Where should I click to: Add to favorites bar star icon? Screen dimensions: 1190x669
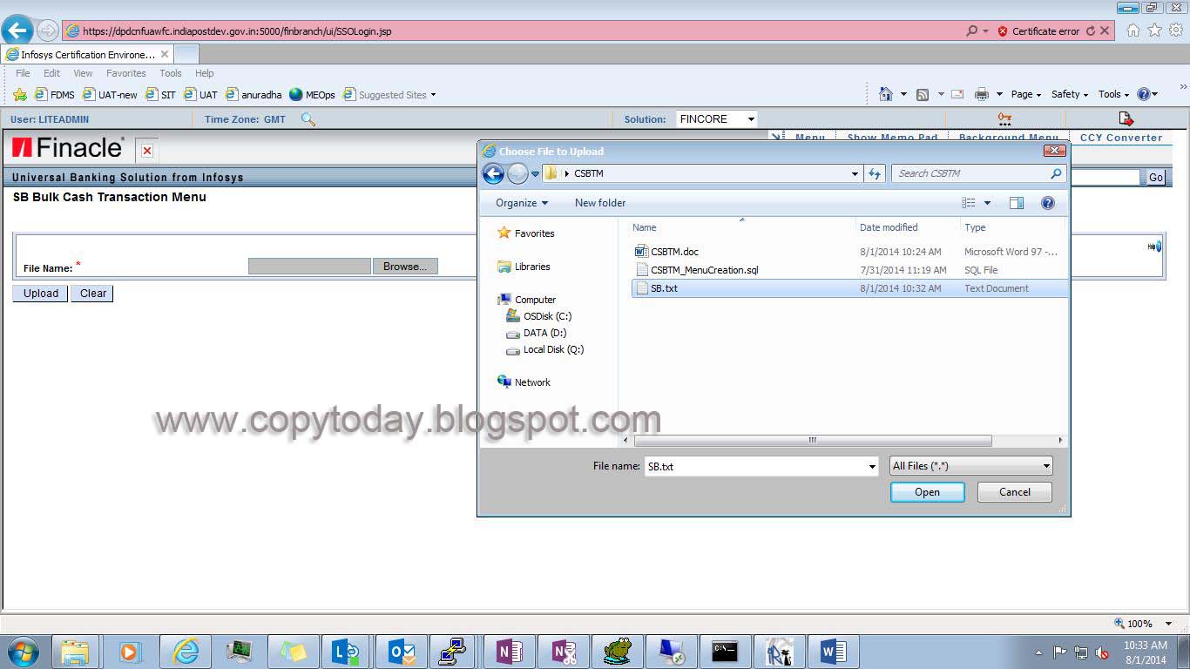coord(19,95)
